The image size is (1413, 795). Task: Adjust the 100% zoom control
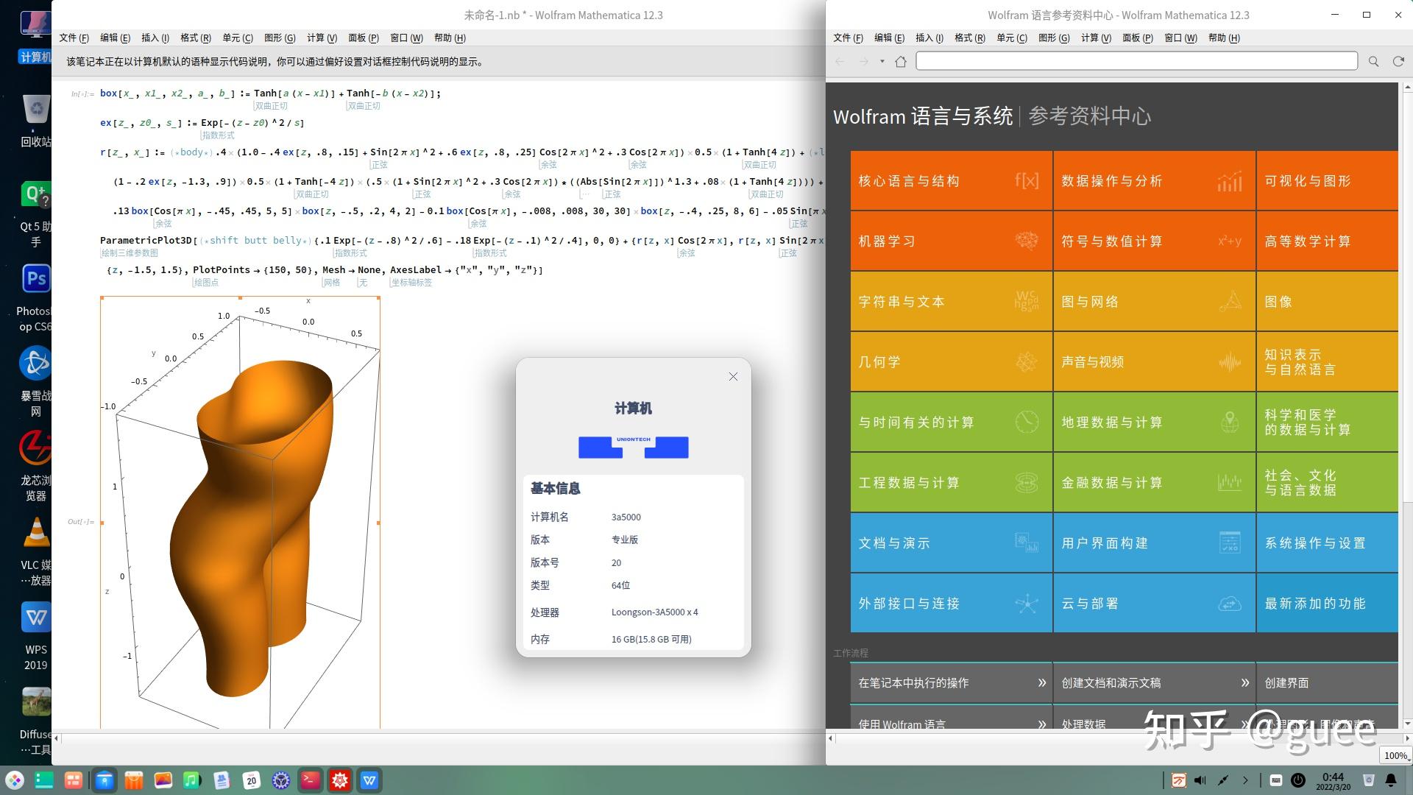tap(1395, 755)
